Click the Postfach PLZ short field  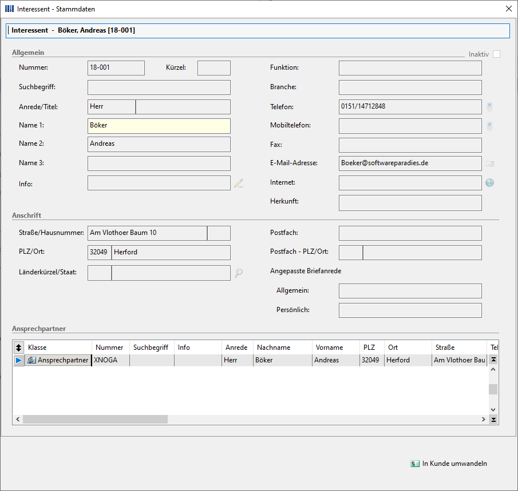click(x=351, y=253)
